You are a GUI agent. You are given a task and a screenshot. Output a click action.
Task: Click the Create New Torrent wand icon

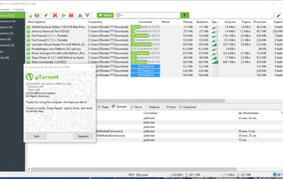point(46,16)
